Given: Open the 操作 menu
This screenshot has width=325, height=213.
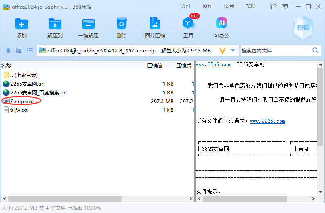Looking at the screenshot, I should pos(207,6).
